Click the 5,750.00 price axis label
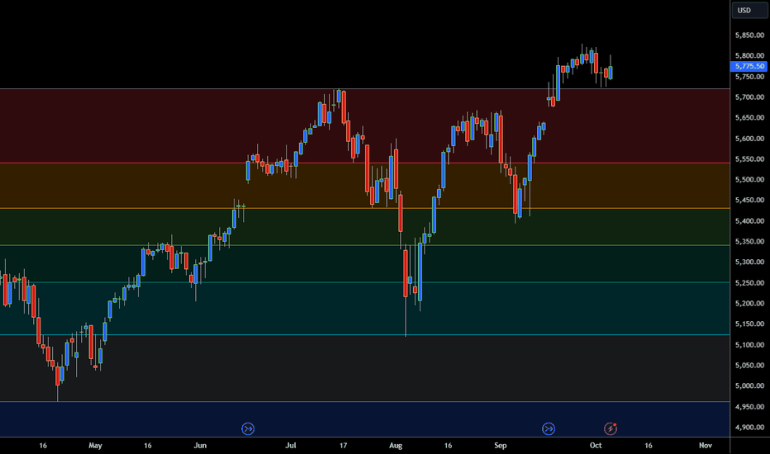 coord(749,77)
